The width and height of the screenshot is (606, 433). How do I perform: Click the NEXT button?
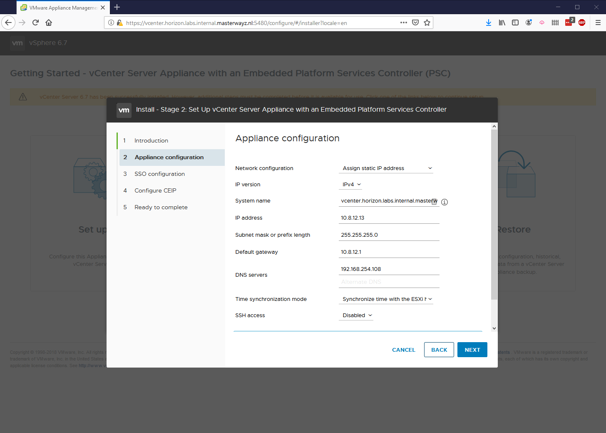pos(472,350)
